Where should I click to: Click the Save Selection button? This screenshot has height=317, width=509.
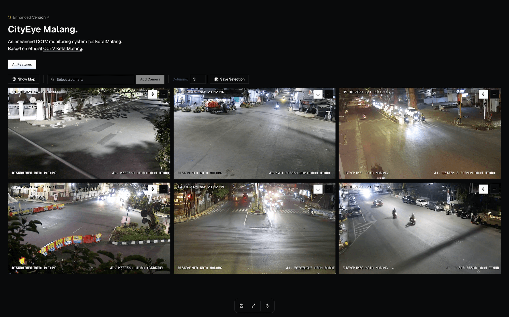point(229,79)
